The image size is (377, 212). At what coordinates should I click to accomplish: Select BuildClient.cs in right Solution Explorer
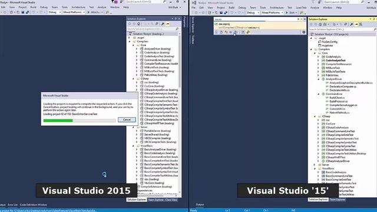point(337,98)
